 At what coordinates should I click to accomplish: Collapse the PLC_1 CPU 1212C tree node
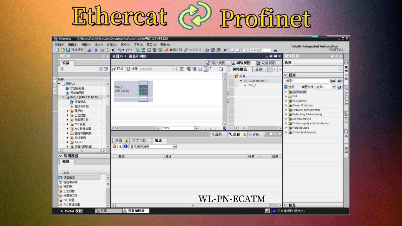[63, 97]
